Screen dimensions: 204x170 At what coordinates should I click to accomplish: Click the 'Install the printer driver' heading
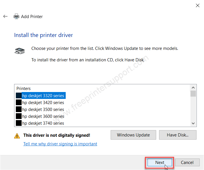coord(44,35)
